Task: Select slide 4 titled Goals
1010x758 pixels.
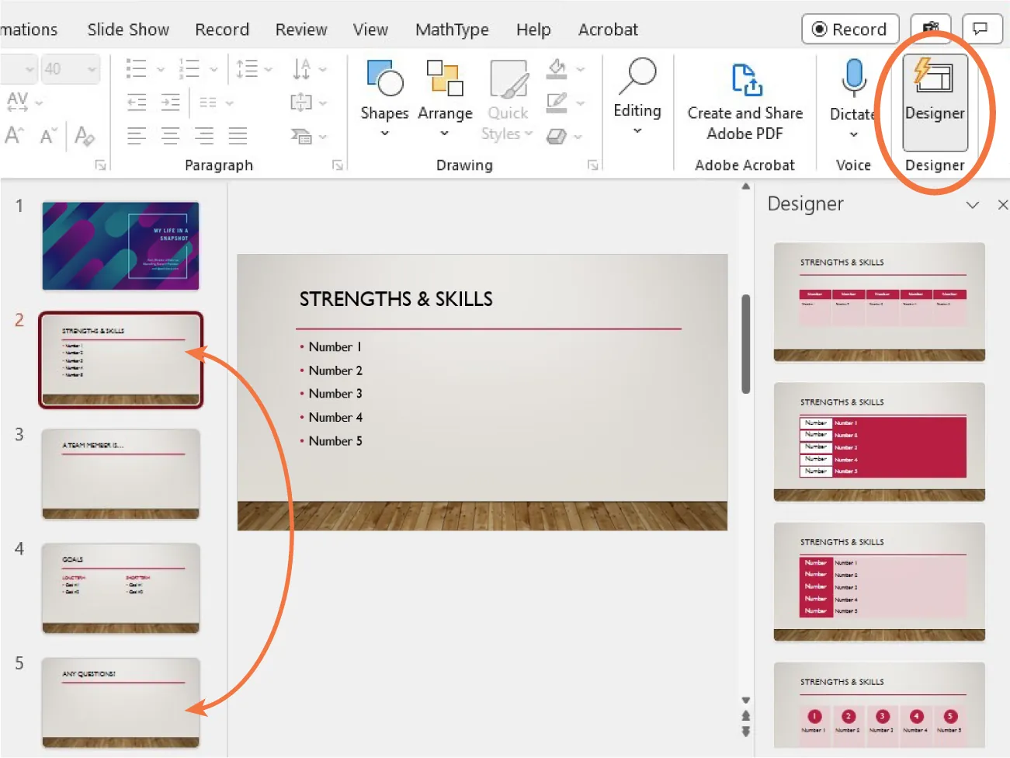Action: tap(120, 589)
